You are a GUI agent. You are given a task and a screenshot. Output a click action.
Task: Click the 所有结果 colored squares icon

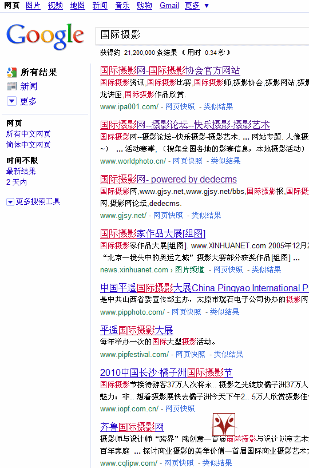[11, 72]
